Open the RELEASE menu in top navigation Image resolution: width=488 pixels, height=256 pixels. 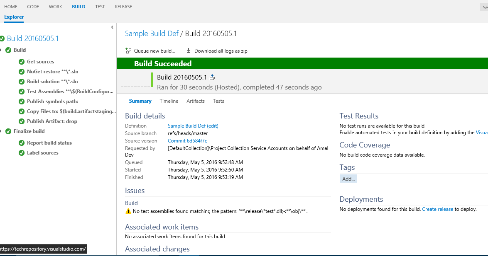(x=123, y=7)
